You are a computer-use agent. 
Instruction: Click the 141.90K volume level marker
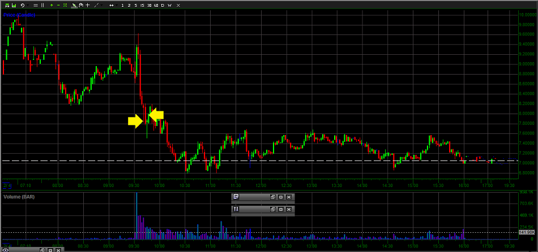(527, 232)
